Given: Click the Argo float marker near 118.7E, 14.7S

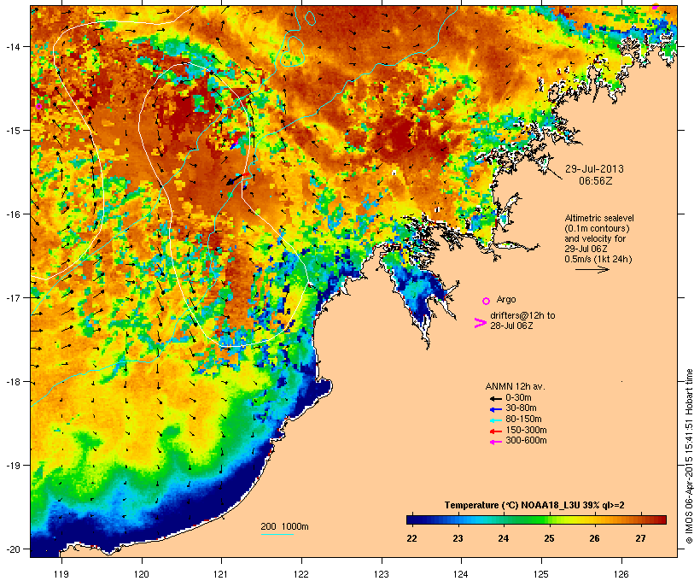Looking at the screenshot, I should tap(38, 106).
